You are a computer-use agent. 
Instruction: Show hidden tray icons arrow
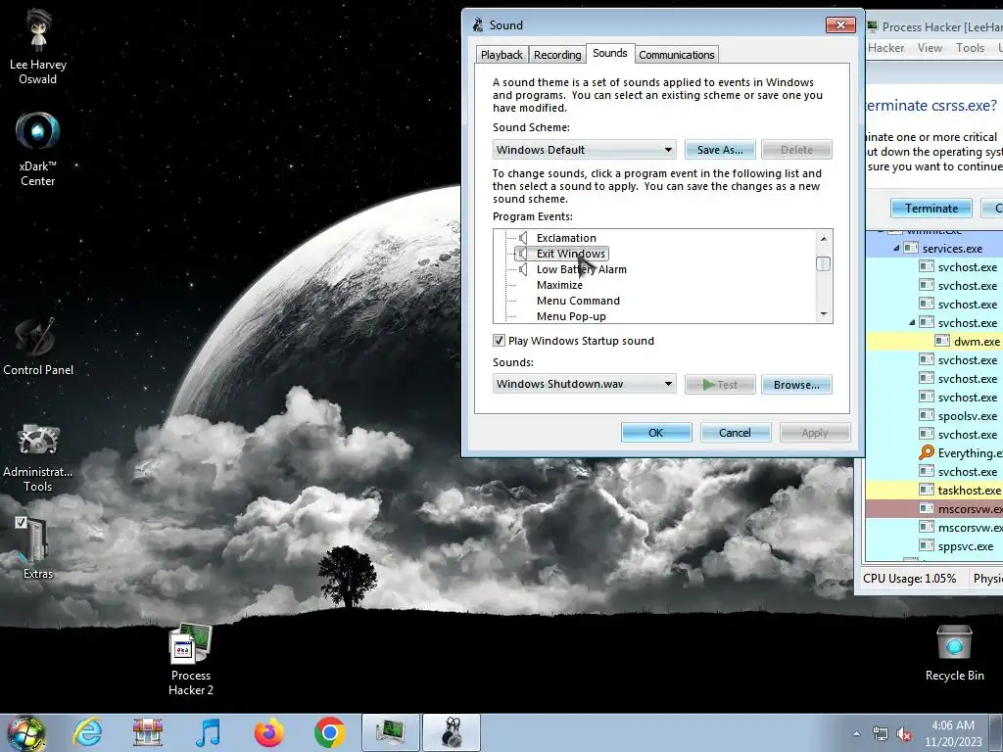click(x=856, y=734)
